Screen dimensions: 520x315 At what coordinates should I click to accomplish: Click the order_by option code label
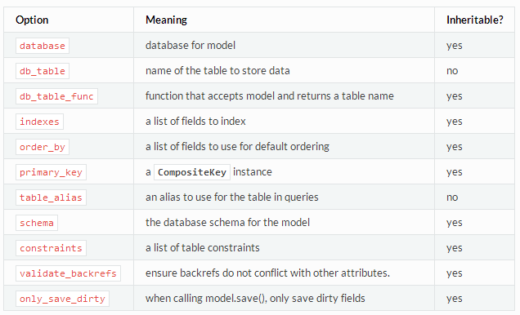pyautogui.click(x=43, y=147)
